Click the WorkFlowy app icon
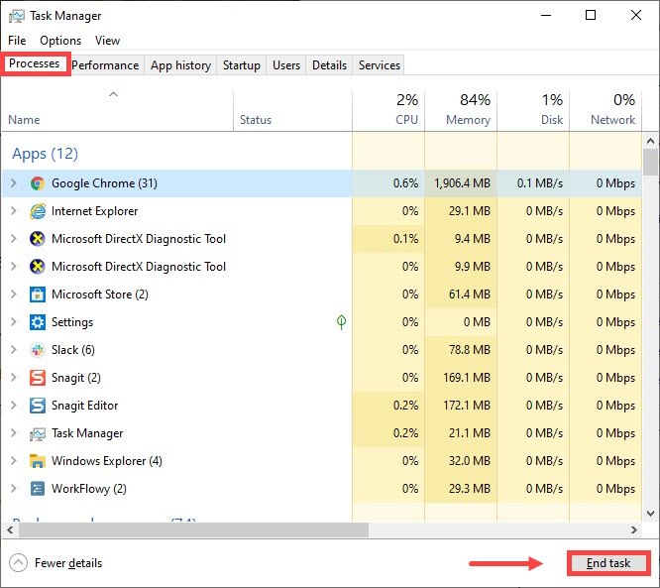The height and width of the screenshot is (588, 660). (38, 489)
